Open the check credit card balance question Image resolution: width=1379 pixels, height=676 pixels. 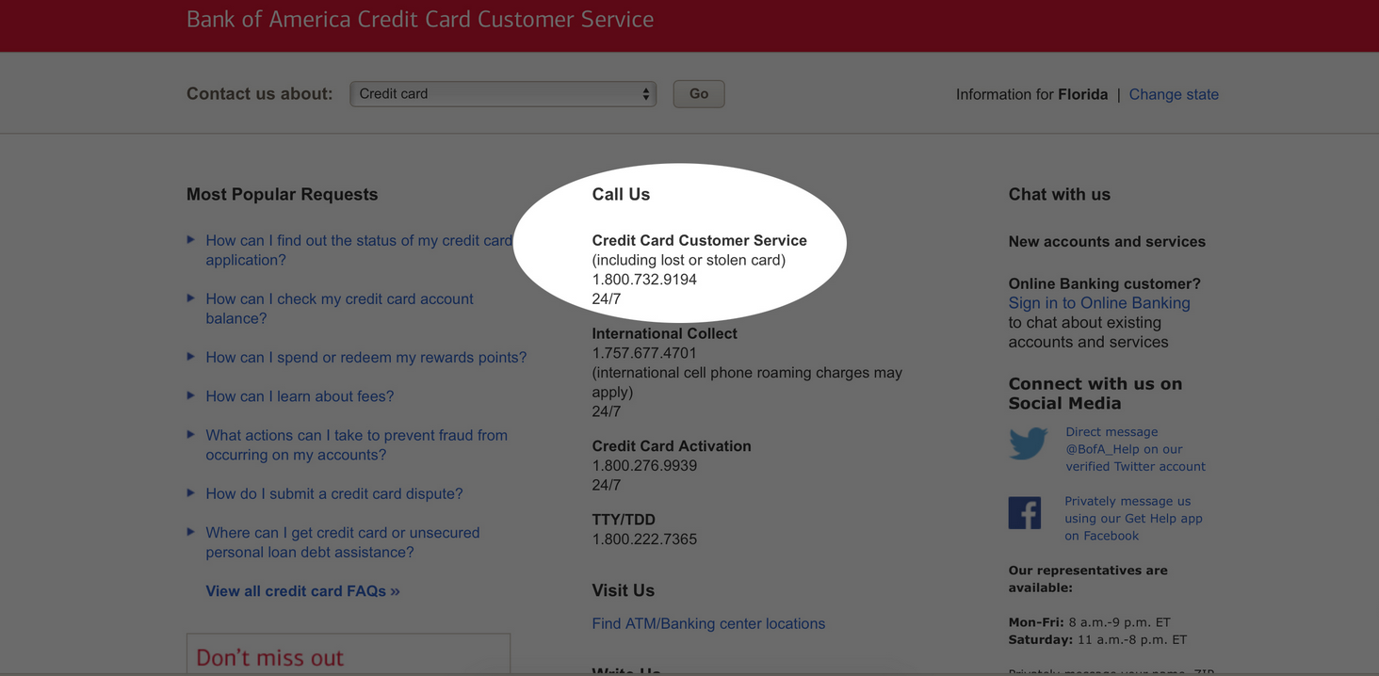(x=339, y=309)
